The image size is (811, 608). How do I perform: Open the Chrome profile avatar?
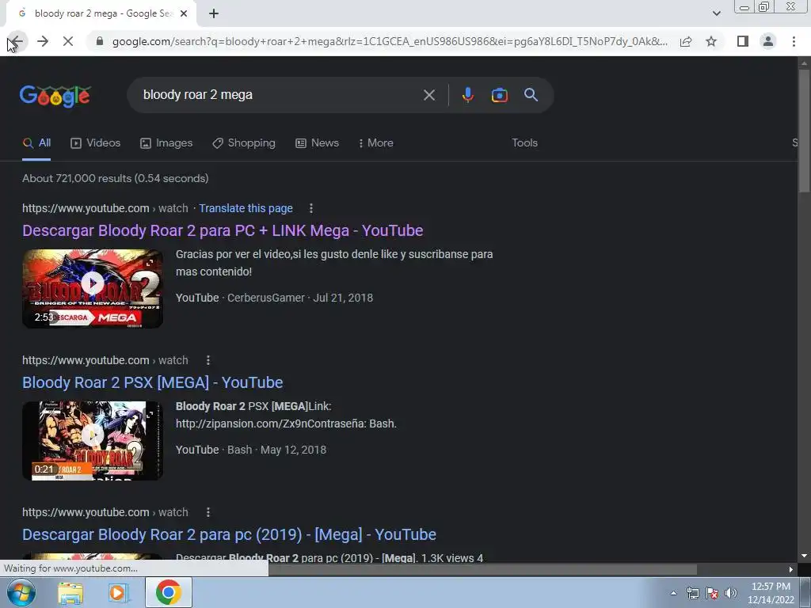point(768,41)
